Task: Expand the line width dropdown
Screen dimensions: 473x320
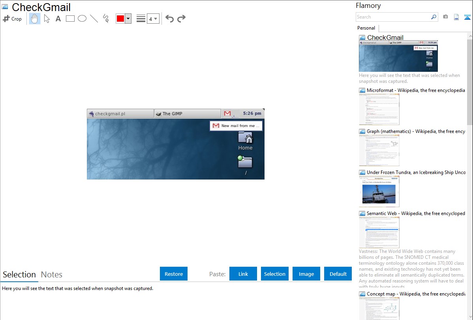Action: 153,19
